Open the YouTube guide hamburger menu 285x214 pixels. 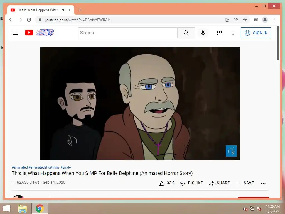pyautogui.click(x=15, y=33)
